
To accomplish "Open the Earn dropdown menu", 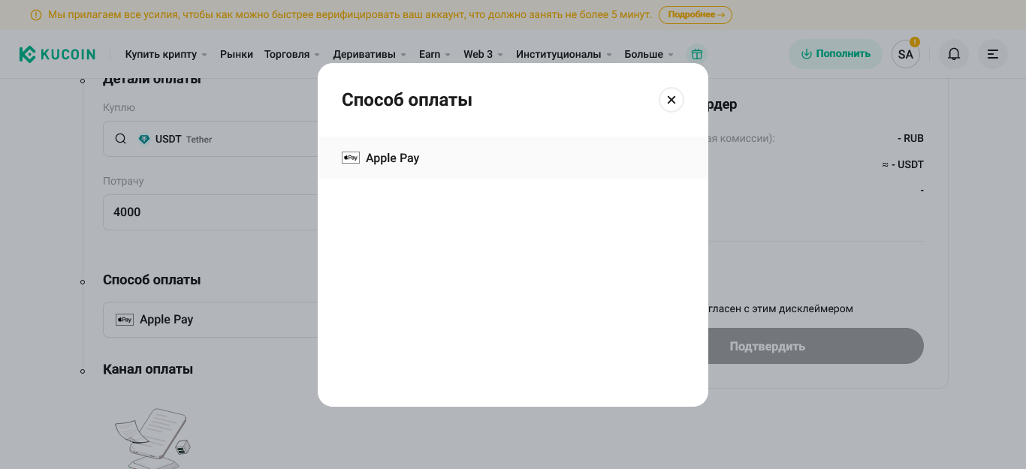I will [434, 54].
